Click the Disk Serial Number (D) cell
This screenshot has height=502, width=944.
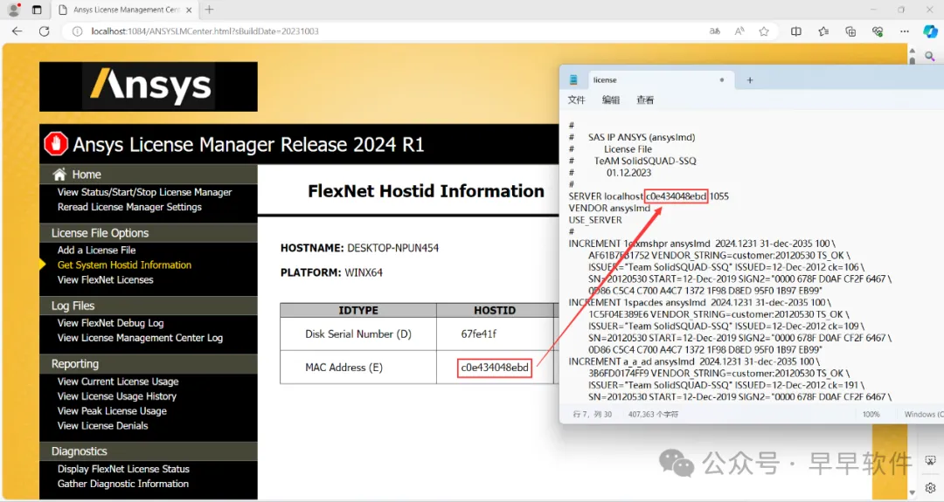tap(358, 334)
